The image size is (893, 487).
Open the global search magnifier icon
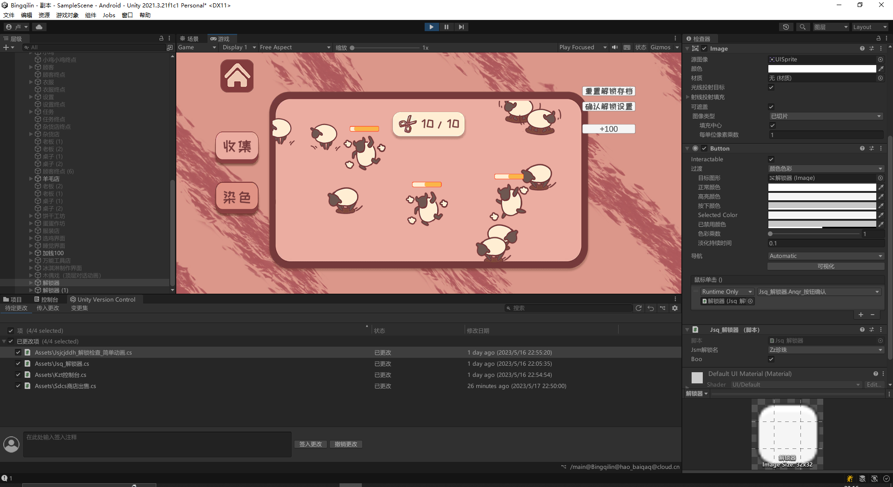click(x=802, y=27)
